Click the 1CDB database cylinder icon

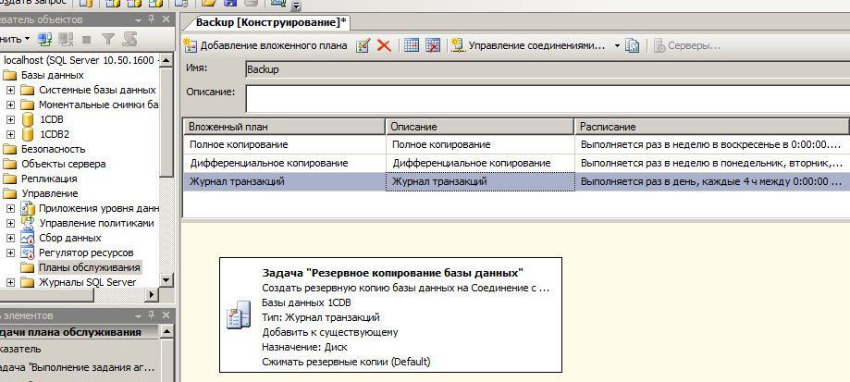(x=27, y=119)
